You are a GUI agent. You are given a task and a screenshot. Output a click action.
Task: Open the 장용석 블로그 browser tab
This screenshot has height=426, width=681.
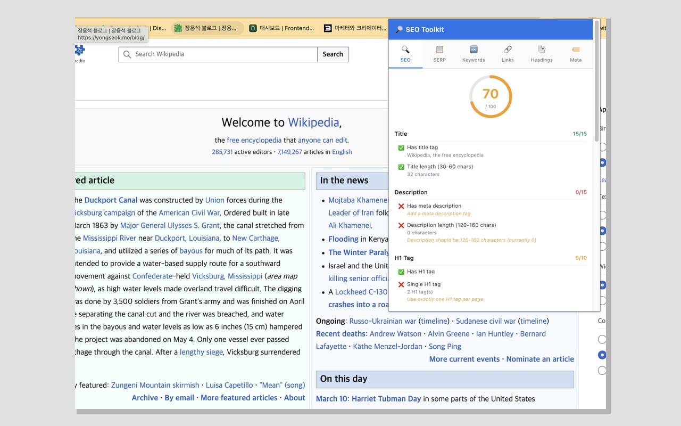click(207, 28)
